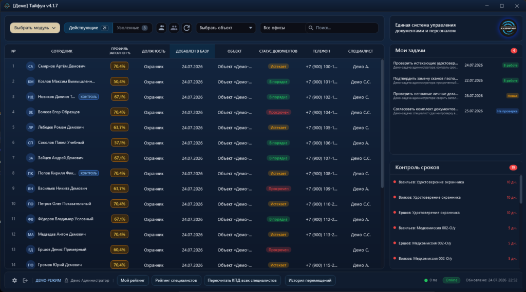The height and width of the screenshot is (292, 526).
Task: Refresh the employee list
Action: [187, 28]
